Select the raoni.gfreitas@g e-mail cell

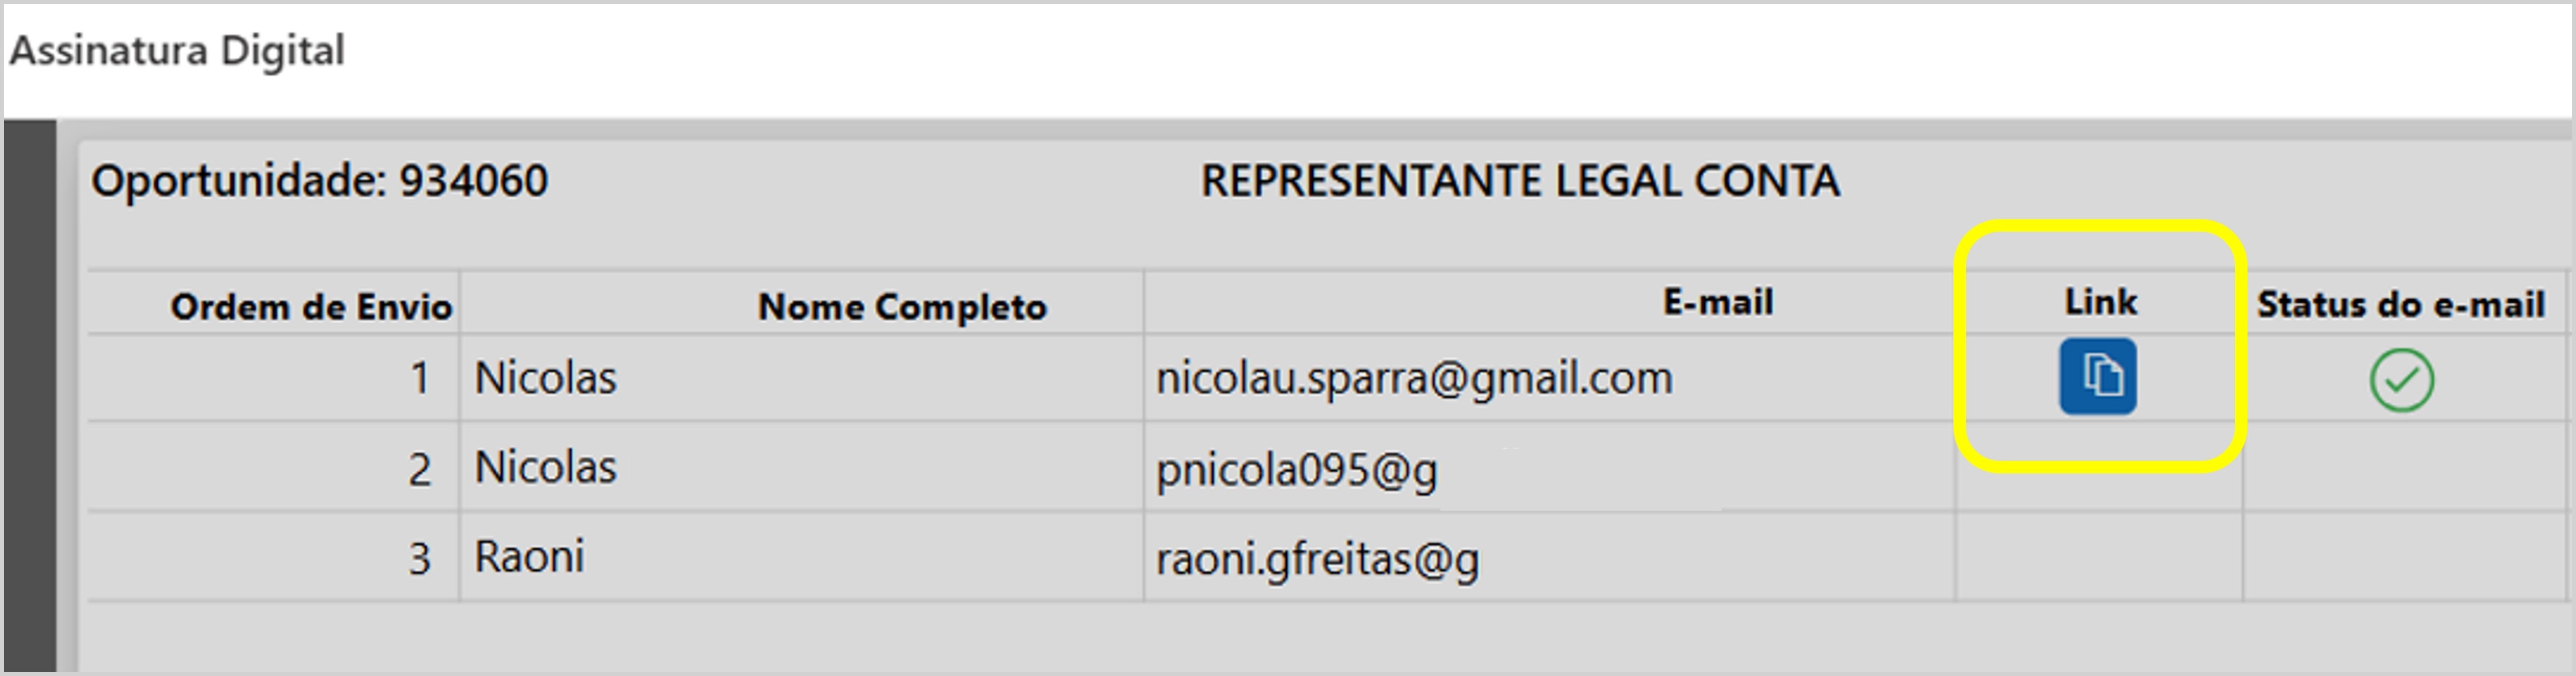point(1316,559)
